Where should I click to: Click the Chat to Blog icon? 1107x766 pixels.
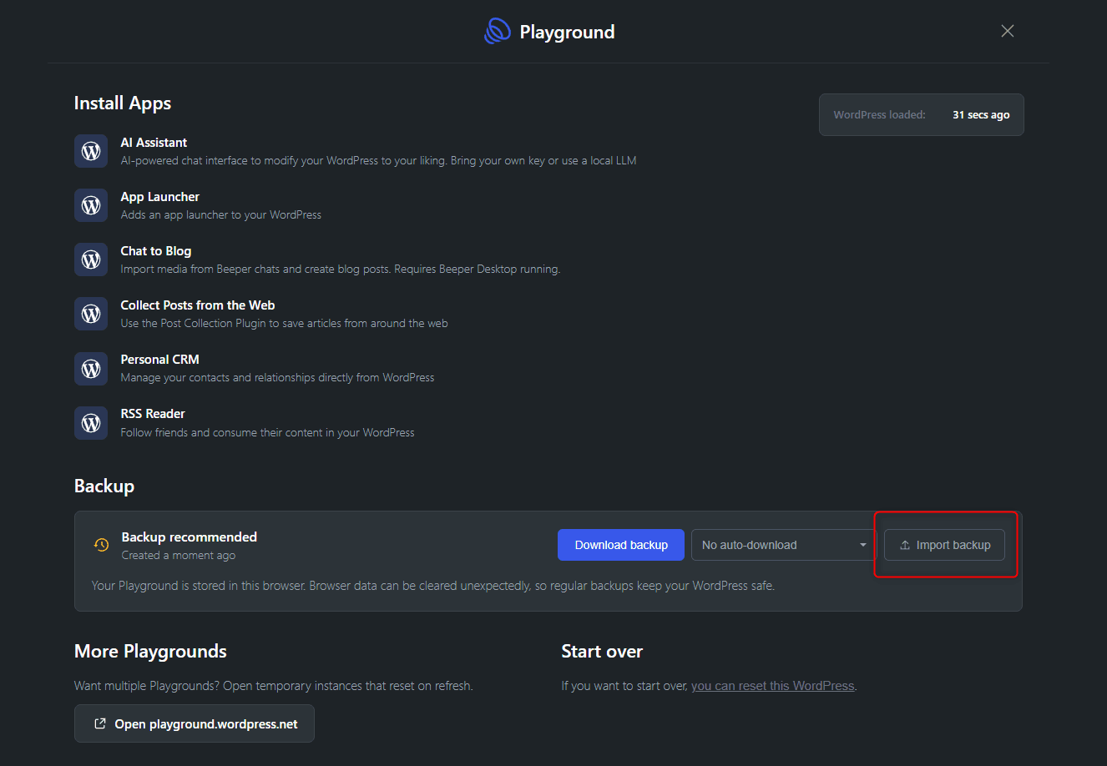click(x=91, y=260)
